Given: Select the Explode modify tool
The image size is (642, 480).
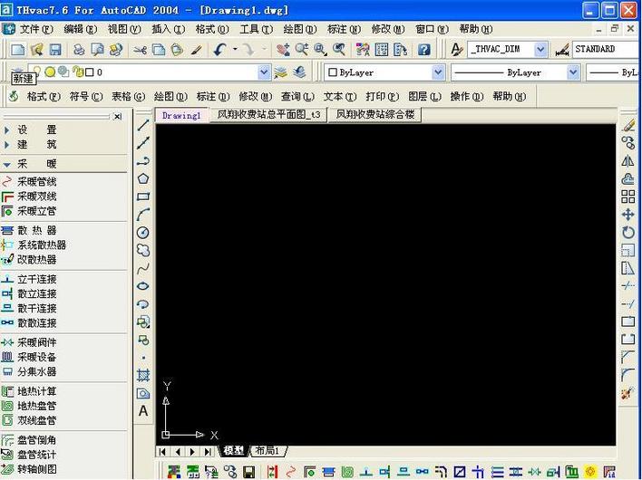Looking at the screenshot, I should (628, 393).
